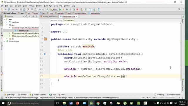Viewport: 188px width, 106px height.
Task: Open Chrome from the taskbar
Action: [98, 103]
